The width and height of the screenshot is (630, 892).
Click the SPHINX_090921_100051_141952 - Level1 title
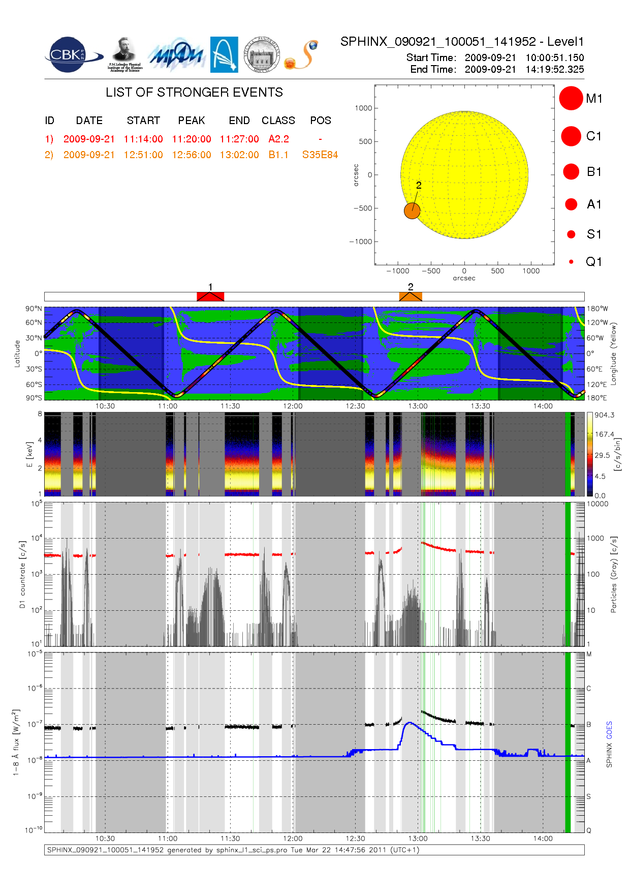tap(462, 42)
